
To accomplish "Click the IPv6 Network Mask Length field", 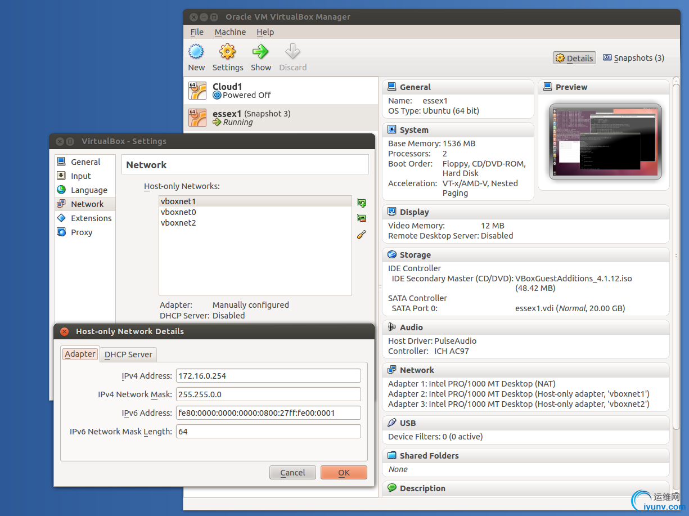I will [x=268, y=432].
